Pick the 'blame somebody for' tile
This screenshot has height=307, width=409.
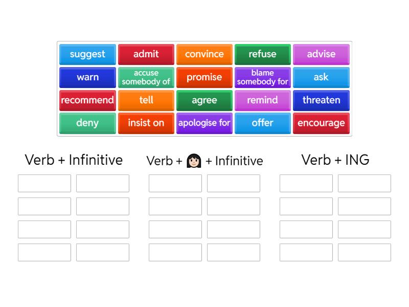coord(262,77)
